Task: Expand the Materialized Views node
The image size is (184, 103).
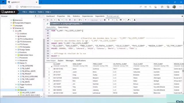Action: click(x=16, y=55)
